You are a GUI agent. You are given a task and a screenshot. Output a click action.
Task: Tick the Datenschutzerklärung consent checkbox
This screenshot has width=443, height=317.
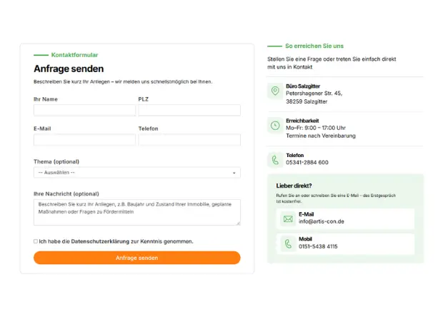36,241
